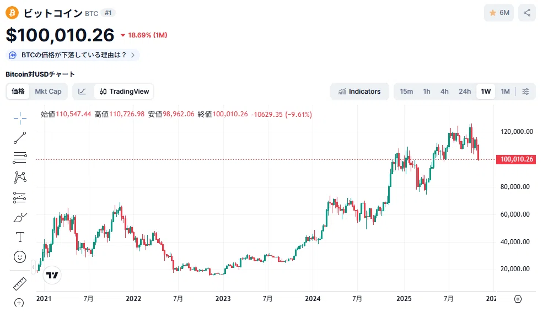Open the Fibonacci retracement tools
Viewport: 543px width, 312px height.
pyautogui.click(x=20, y=158)
